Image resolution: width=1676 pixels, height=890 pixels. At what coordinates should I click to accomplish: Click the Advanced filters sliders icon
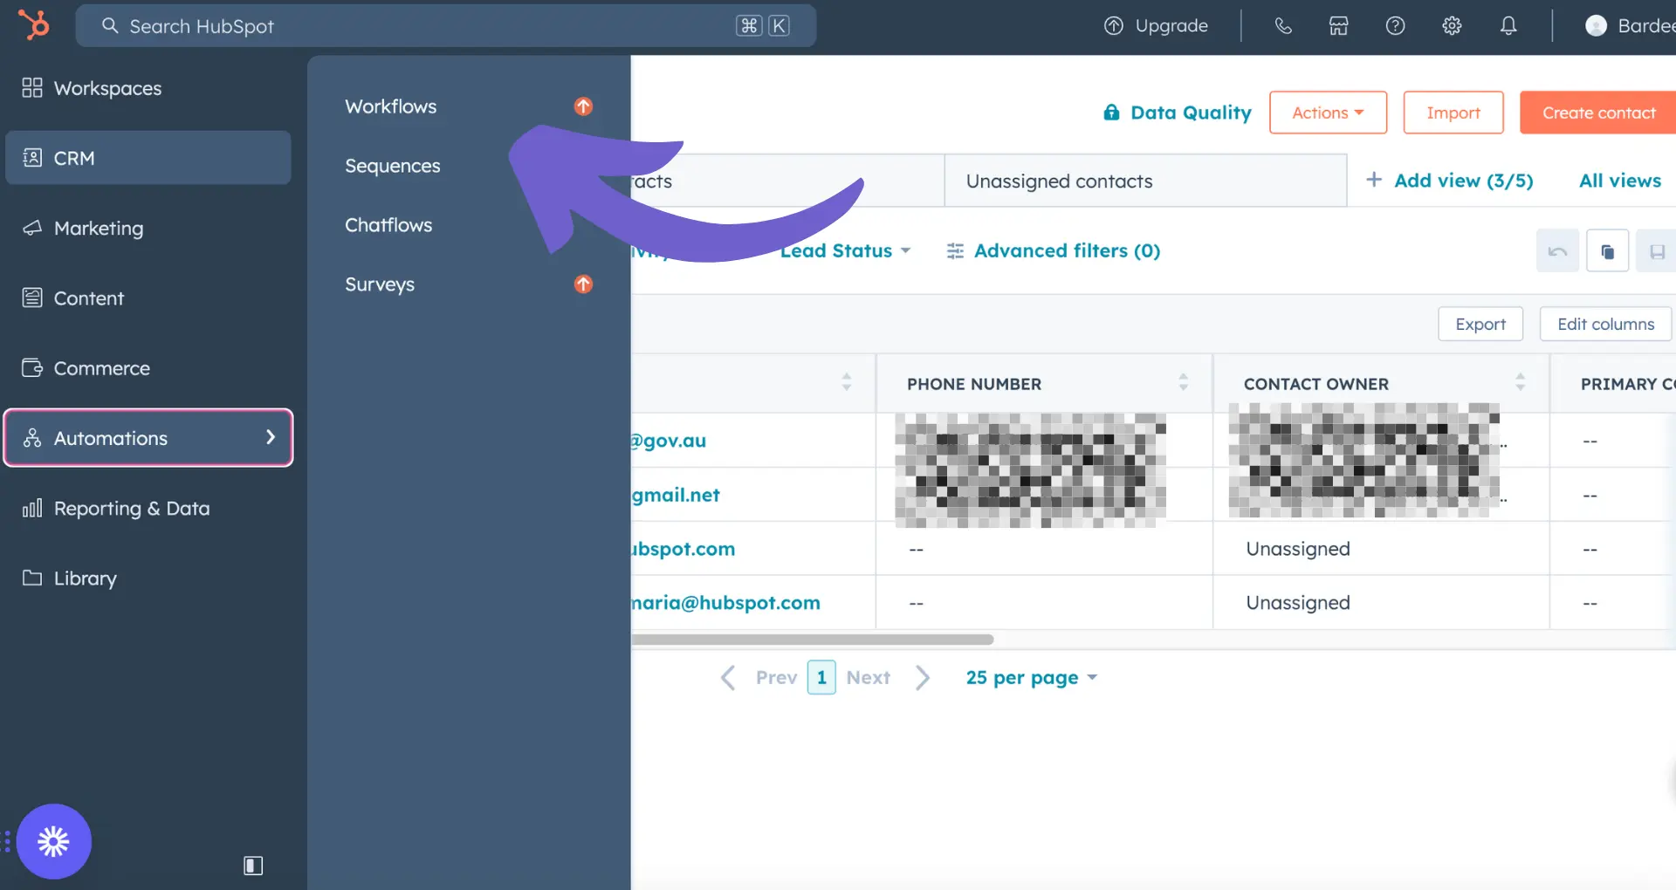(955, 251)
